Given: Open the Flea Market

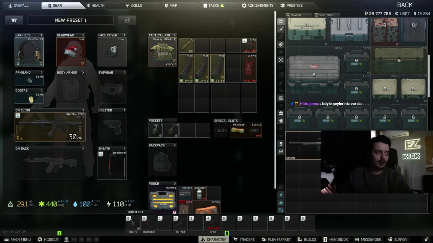Looking at the screenshot, I should click(x=276, y=239).
